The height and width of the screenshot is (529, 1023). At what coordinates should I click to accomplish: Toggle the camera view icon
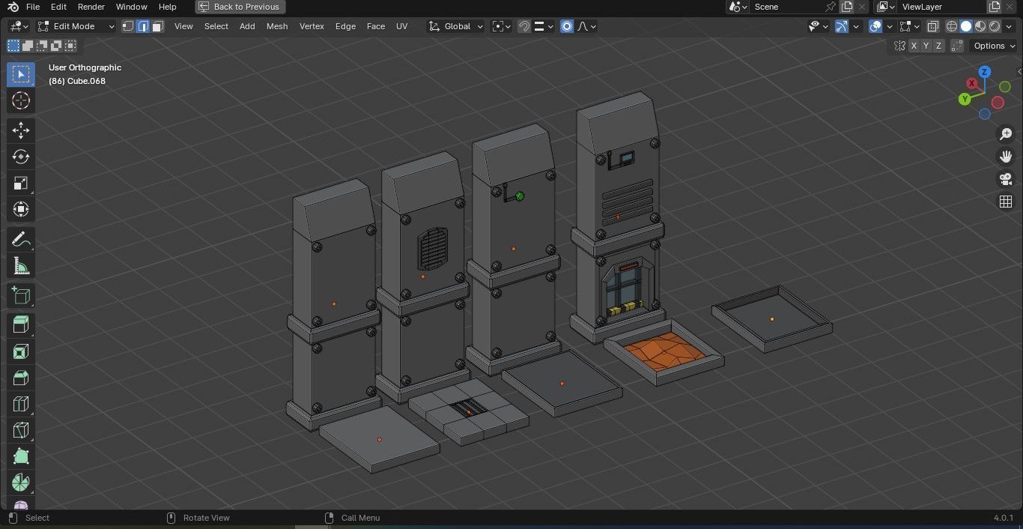[1006, 179]
